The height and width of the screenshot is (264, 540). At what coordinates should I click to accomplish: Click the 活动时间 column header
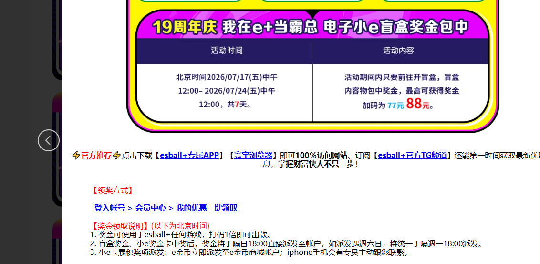pos(227,51)
